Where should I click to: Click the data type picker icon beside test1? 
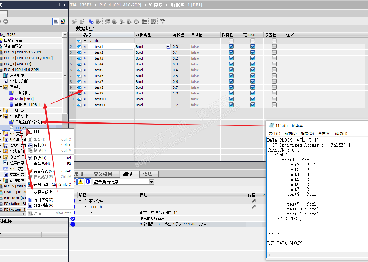[168, 47]
